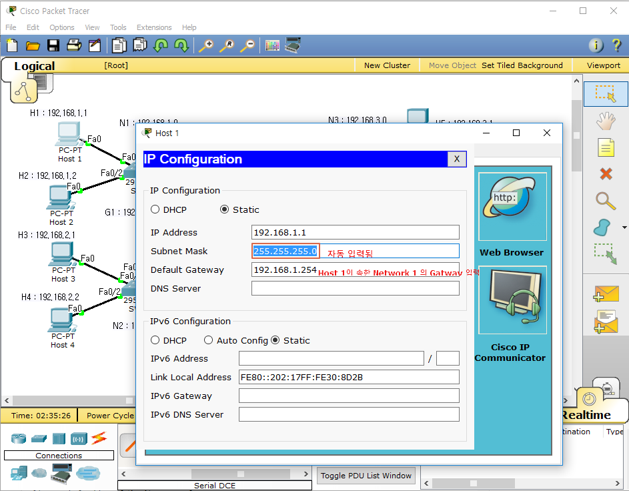
Task: Open the Help menu
Action: 189,27
